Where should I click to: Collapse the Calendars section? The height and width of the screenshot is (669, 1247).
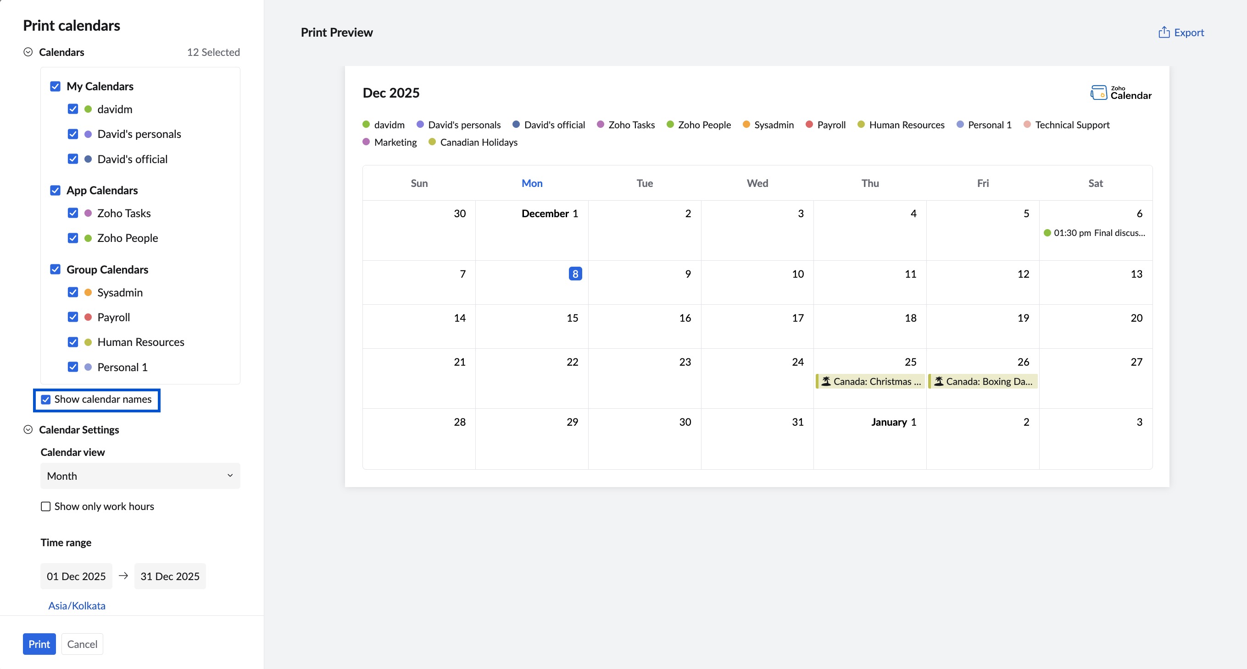point(28,52)
